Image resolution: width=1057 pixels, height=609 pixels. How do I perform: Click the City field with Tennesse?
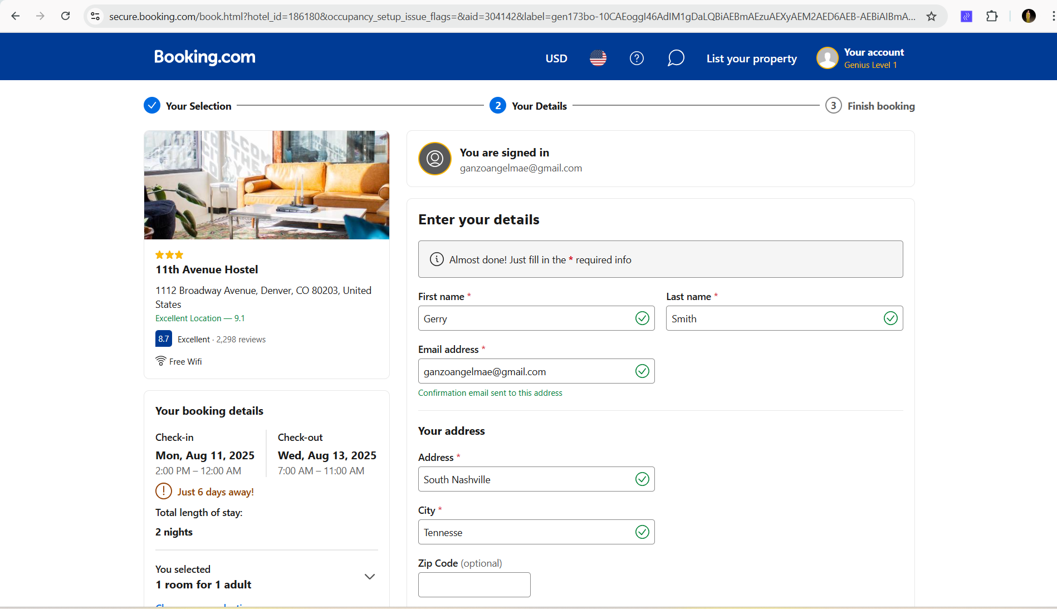536,532
